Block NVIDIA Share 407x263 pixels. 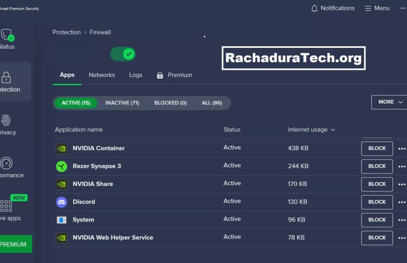coord(377,184)
